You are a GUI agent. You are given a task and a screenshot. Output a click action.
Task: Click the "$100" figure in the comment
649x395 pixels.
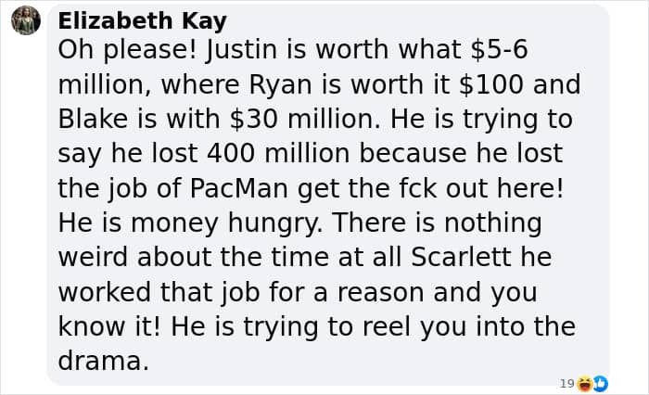[x=491, y=84]
